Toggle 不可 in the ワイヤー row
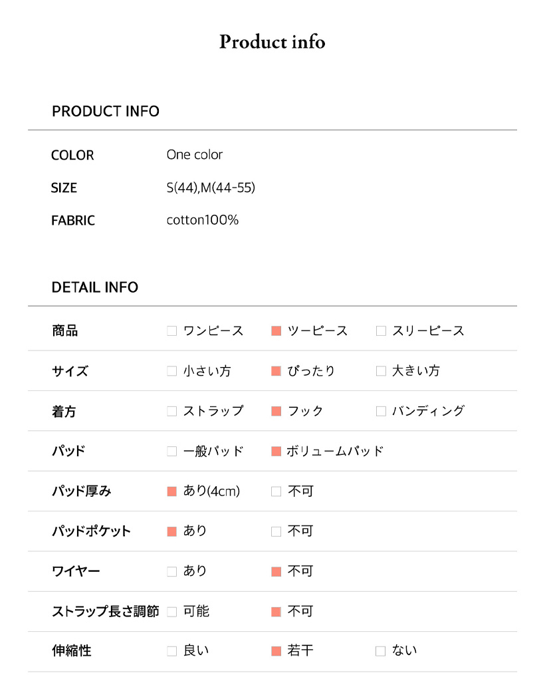The width and height of the screenshot is (545, 681). [276, 571]
